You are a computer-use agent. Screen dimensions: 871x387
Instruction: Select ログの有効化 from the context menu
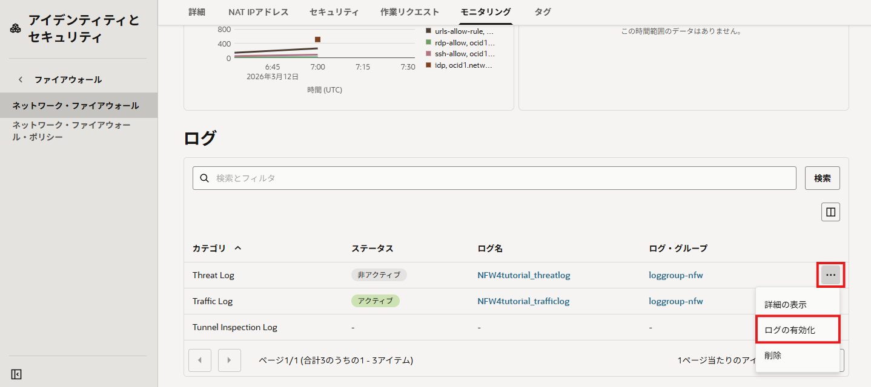click(x=790, y=330)
